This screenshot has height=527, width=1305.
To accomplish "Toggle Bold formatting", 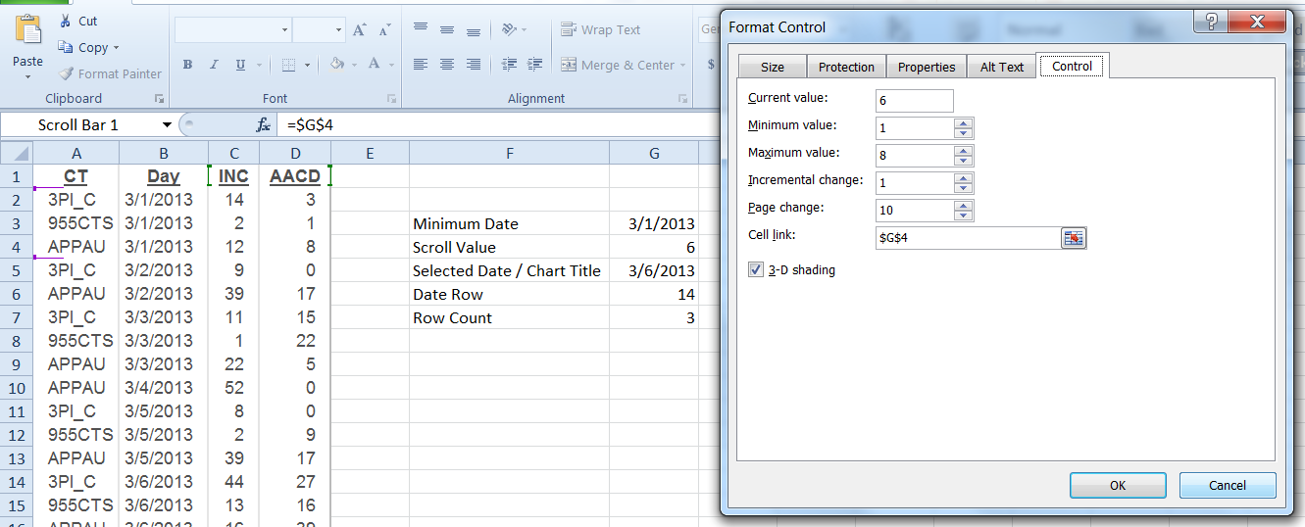I will (x=186, y=65).
